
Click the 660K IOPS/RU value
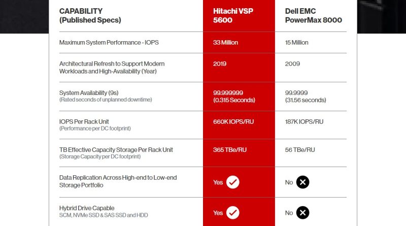232,122
